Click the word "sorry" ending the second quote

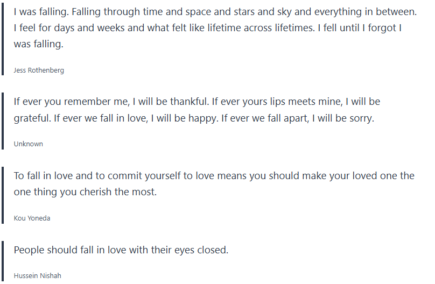(360, 118)
